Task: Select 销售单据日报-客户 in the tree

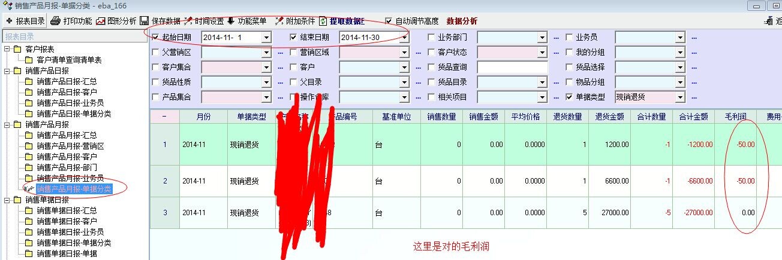Action: coord(66,221)
